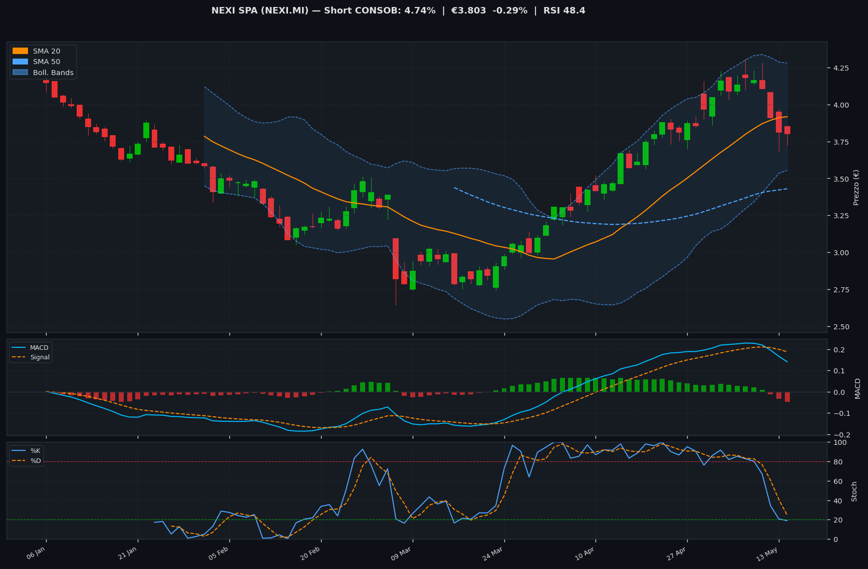Click the '13 May' date label
The height and width of the screenshot is (569, 868).
767,554
